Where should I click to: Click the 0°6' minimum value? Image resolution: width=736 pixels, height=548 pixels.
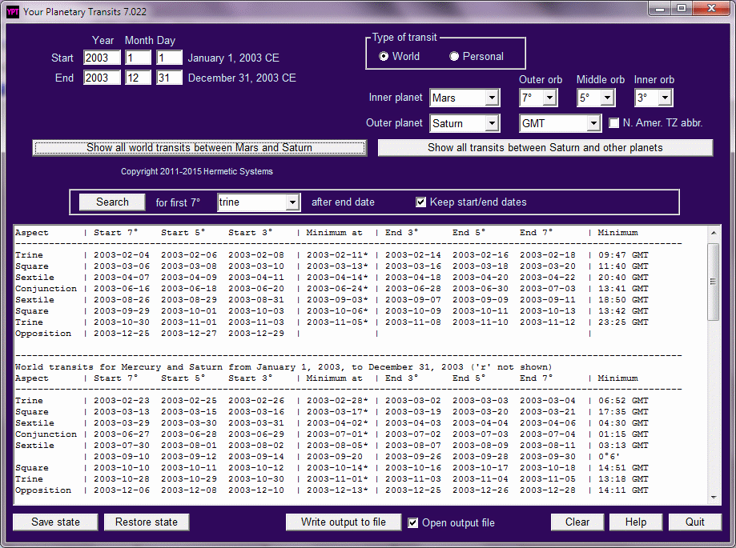[x=609, y=456]
